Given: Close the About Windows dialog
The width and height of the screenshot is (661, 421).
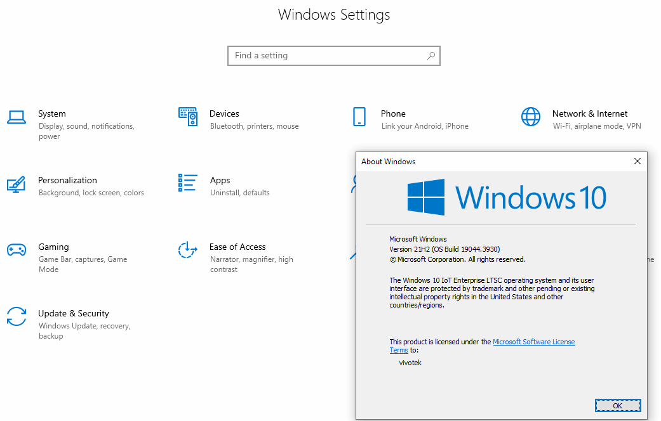Looking at the screenshot, I should tap(638, 161).
